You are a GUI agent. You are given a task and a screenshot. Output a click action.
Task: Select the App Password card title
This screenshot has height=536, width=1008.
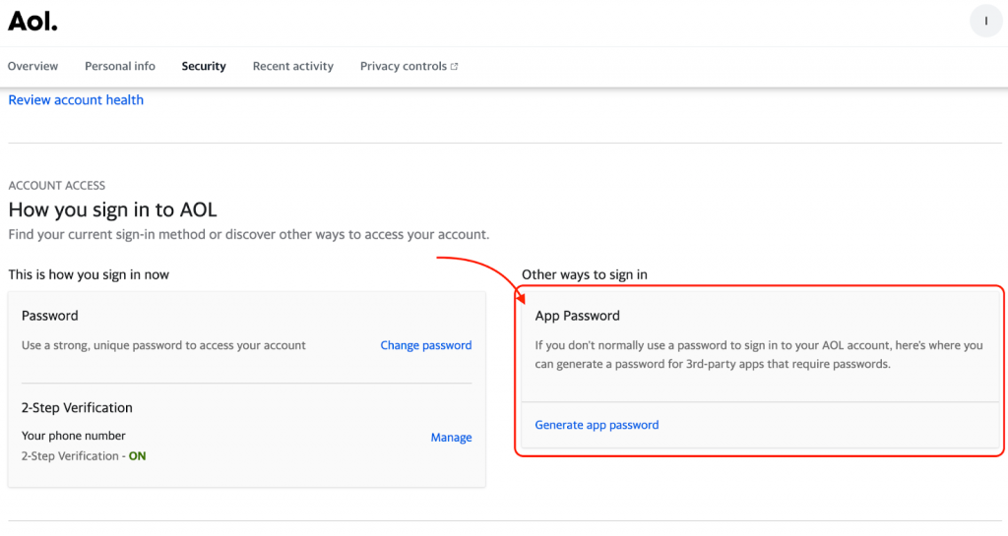click(577, 316)
